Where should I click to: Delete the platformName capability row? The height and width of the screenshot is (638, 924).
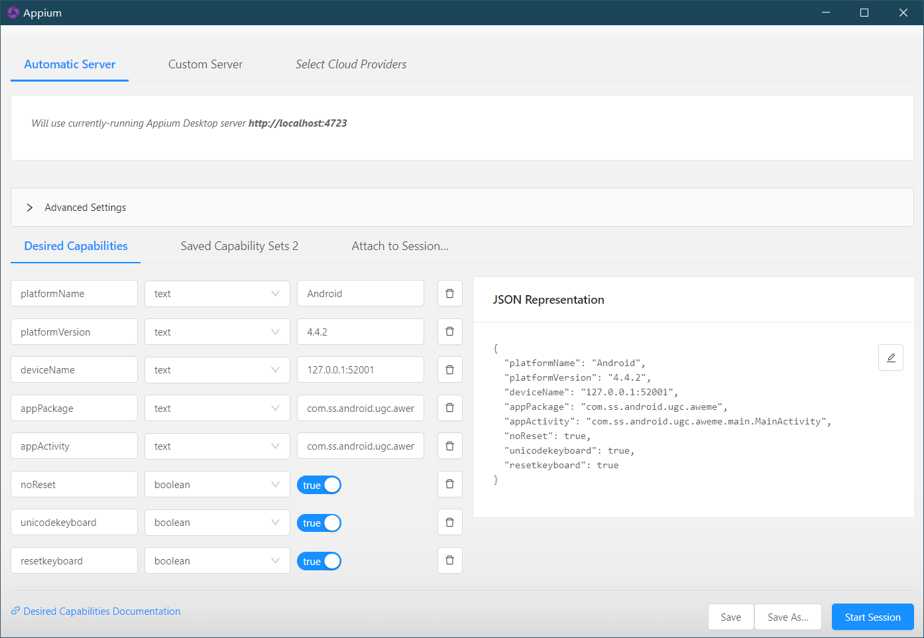point(449,293)
